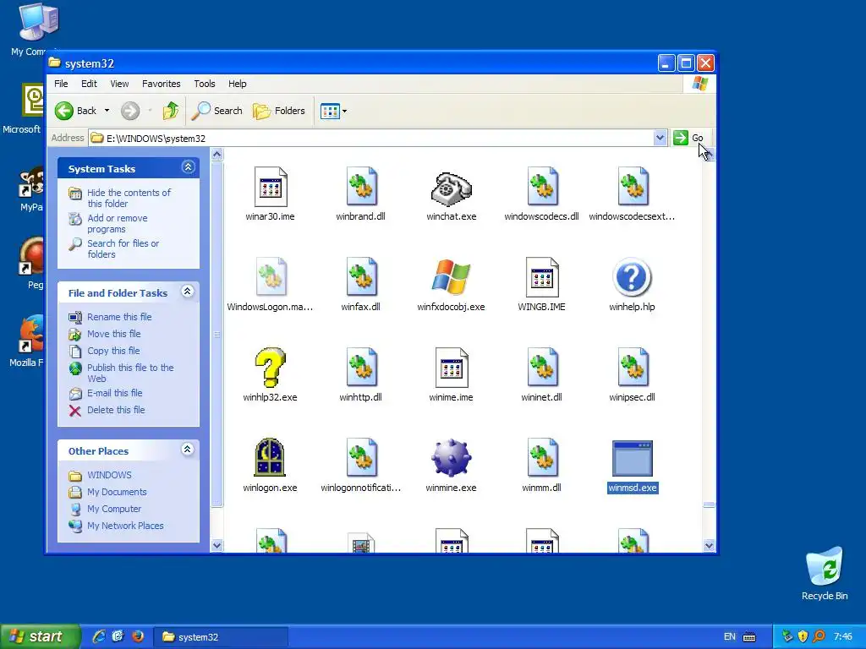866x649 pixels.
Task: Click Delete this file link
Action: (116, 410)
